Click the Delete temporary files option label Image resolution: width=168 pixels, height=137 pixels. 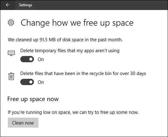click(70, 51)
